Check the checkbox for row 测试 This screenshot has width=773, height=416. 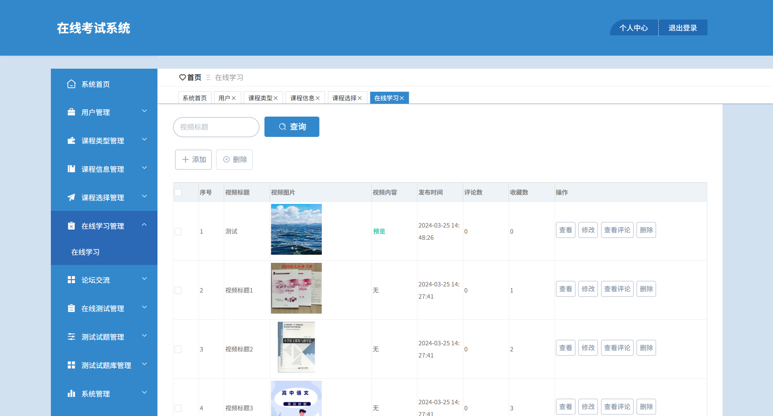[x=178, y=232]
